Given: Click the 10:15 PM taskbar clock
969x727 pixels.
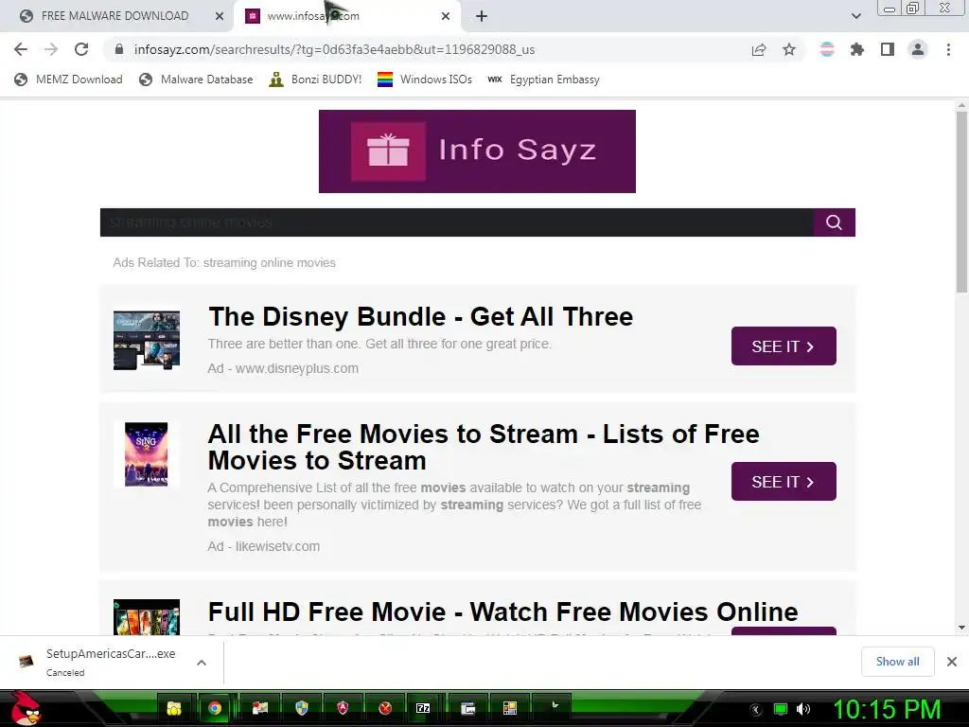Looking at the screenshot, I should click(887, 709).
